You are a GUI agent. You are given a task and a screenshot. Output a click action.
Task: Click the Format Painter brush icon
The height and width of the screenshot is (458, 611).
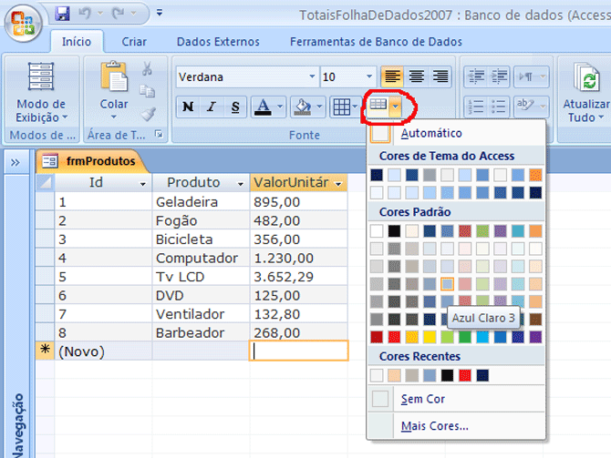coord(148,114)
